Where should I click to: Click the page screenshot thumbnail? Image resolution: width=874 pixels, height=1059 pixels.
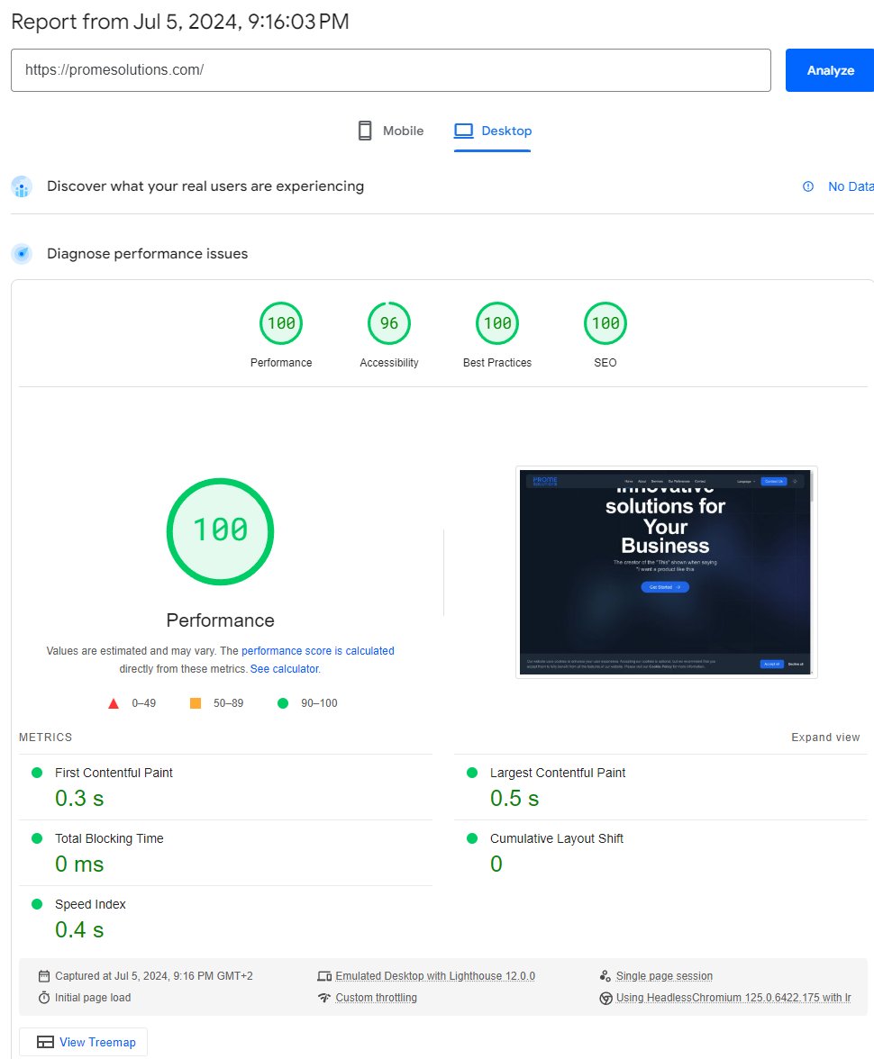click(666, 572)
